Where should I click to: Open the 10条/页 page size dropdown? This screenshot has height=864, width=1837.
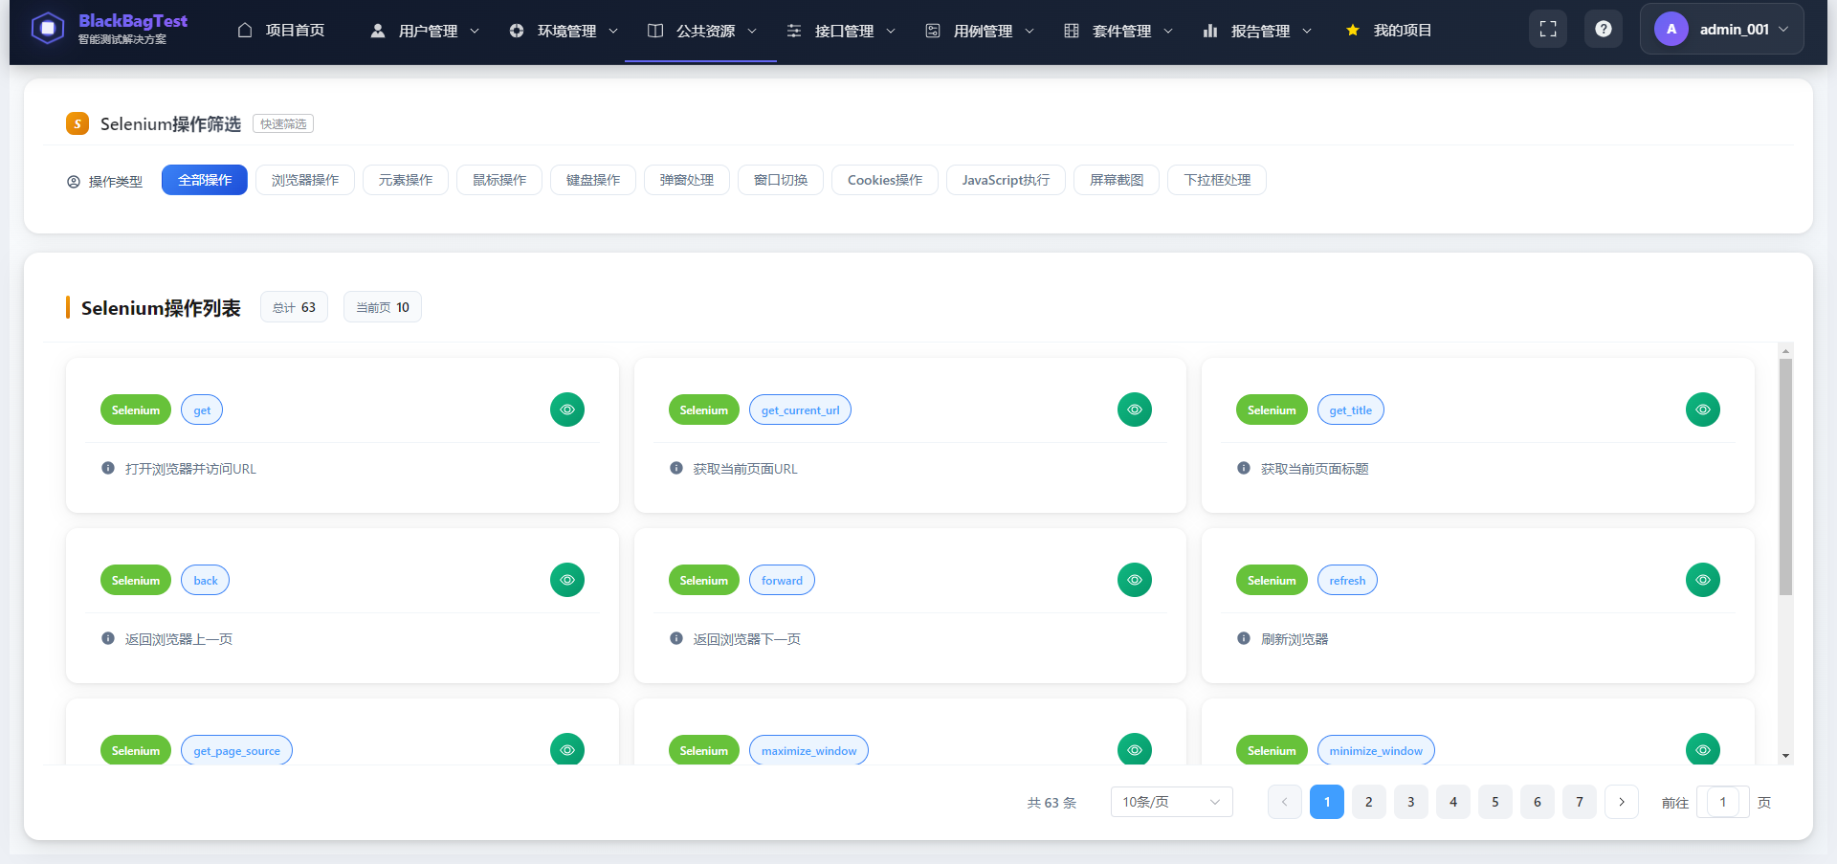tap(1170, 802)
